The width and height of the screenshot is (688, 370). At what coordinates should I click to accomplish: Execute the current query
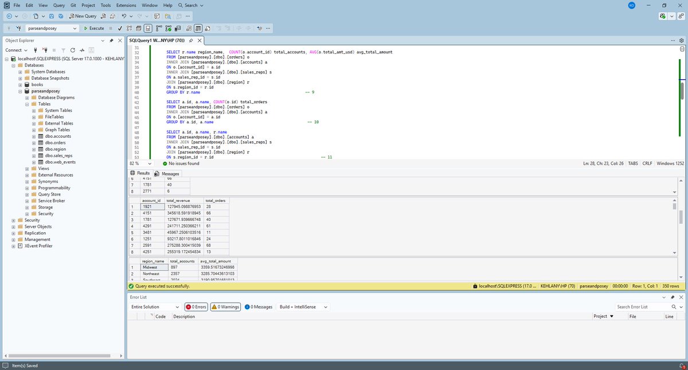tap(94, 28)
